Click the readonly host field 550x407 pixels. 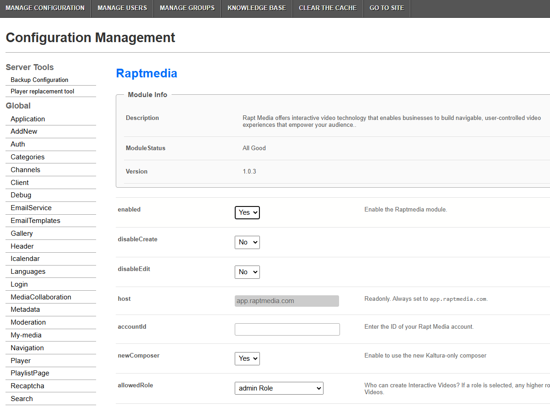click(x=287, y=301)
